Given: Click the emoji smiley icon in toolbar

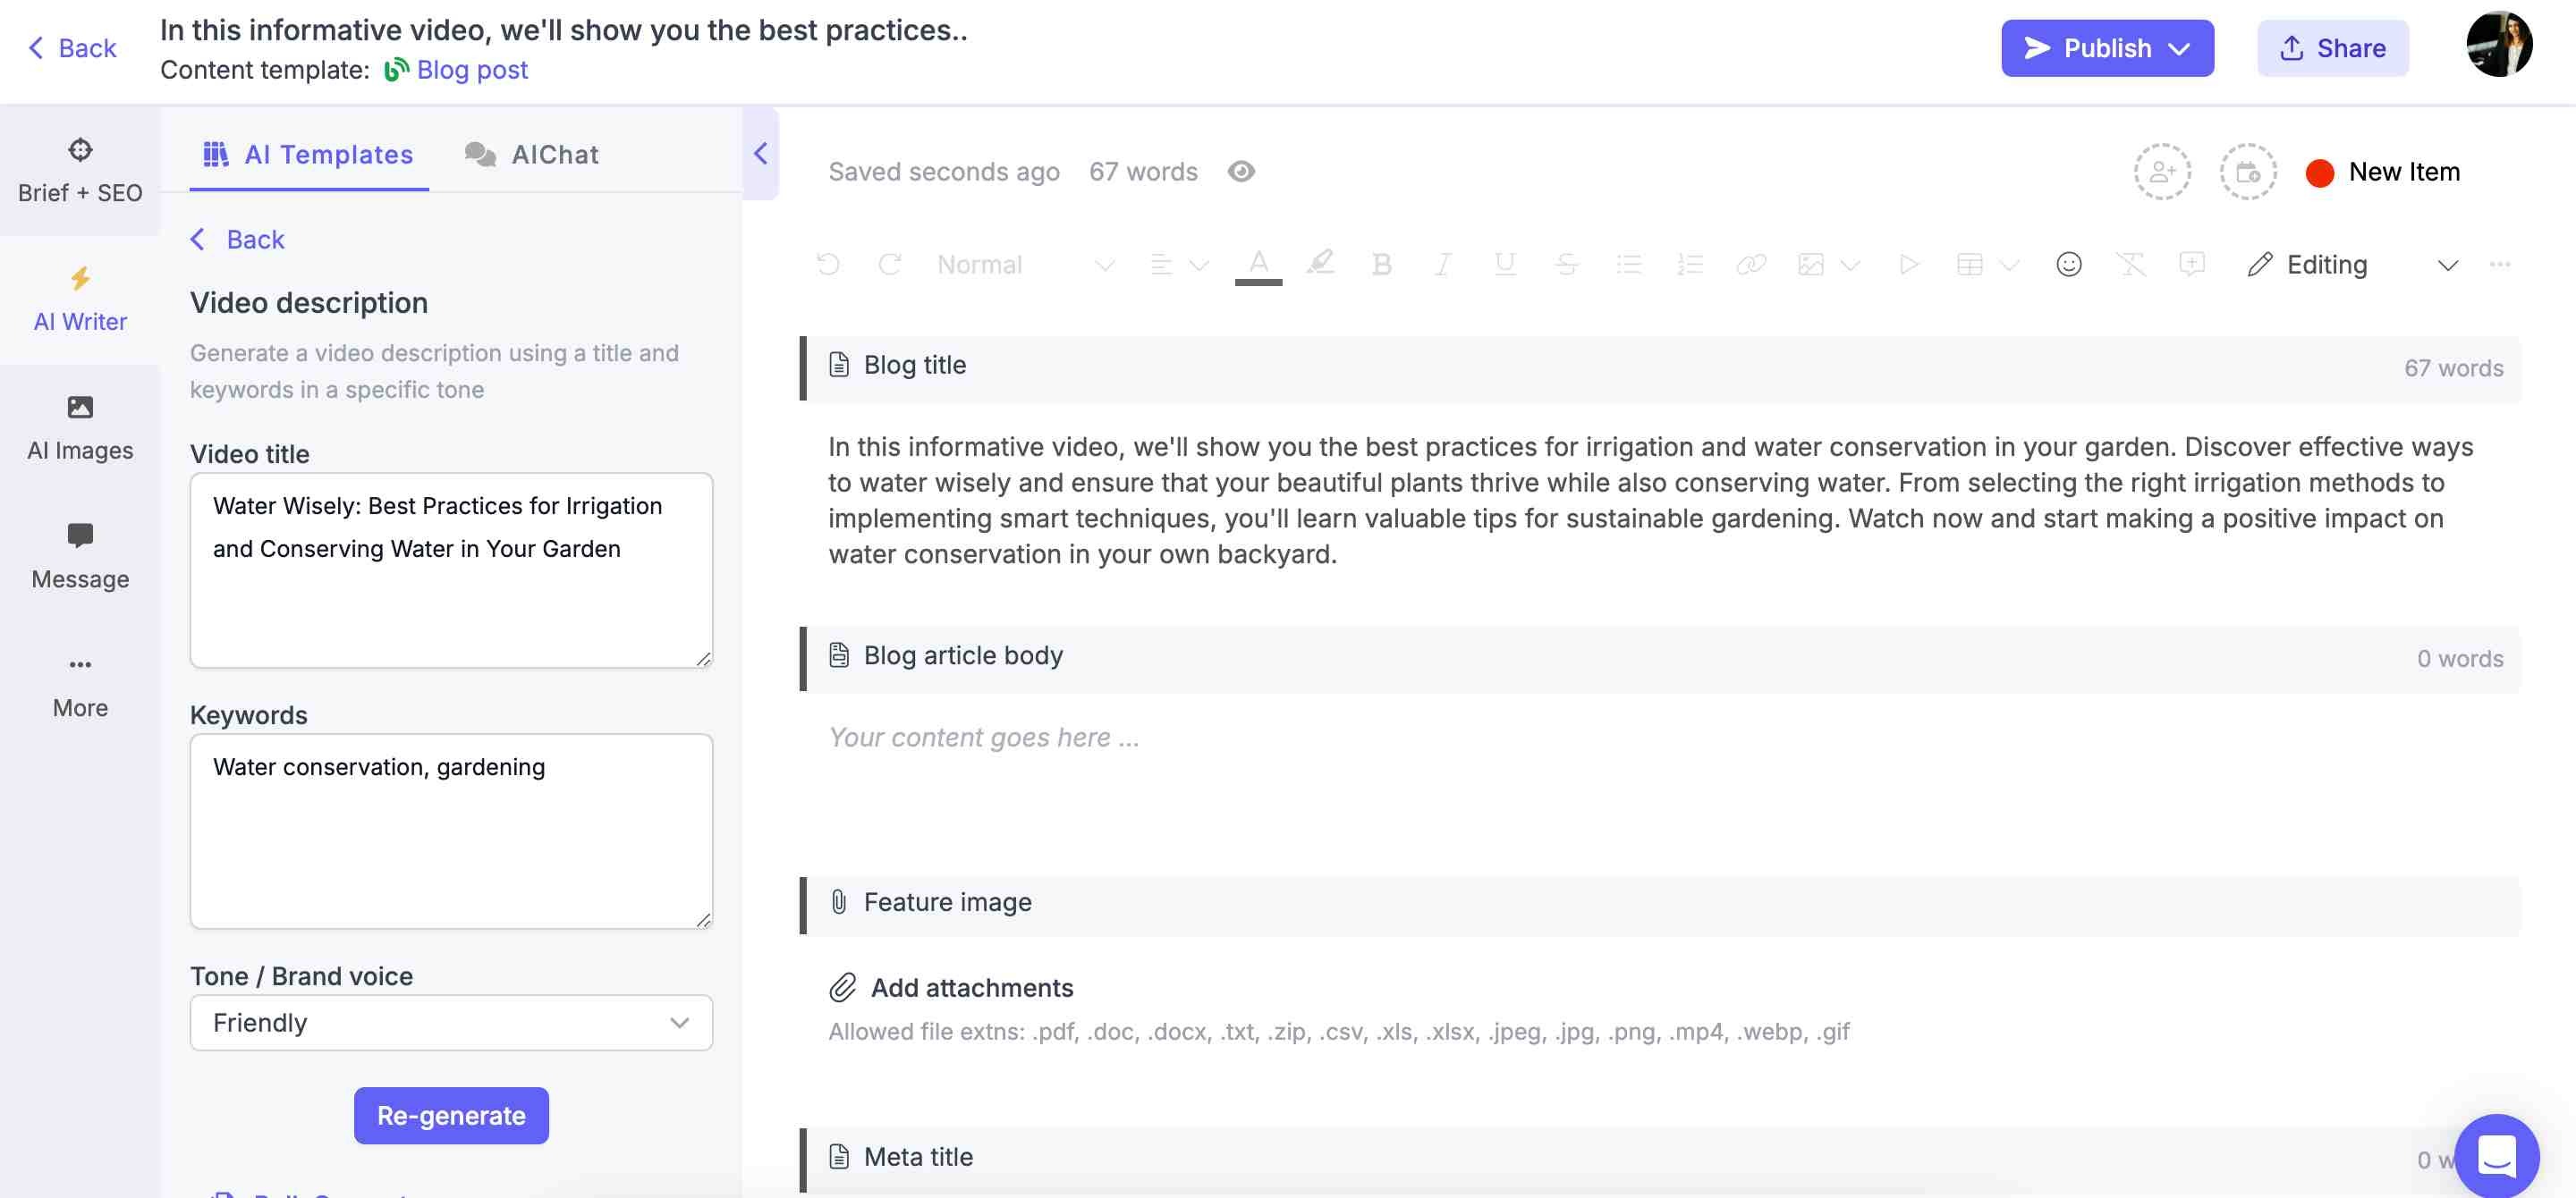Looking at the screenshot, I should coord(2068,265).
